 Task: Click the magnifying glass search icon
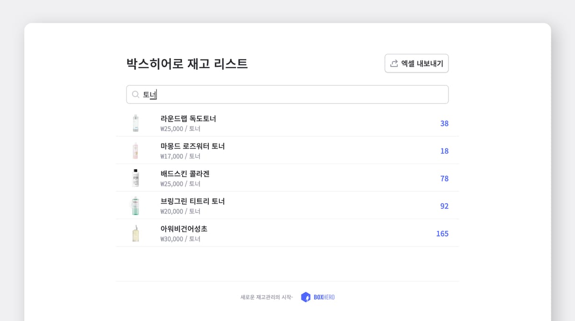tap(136, 94)
